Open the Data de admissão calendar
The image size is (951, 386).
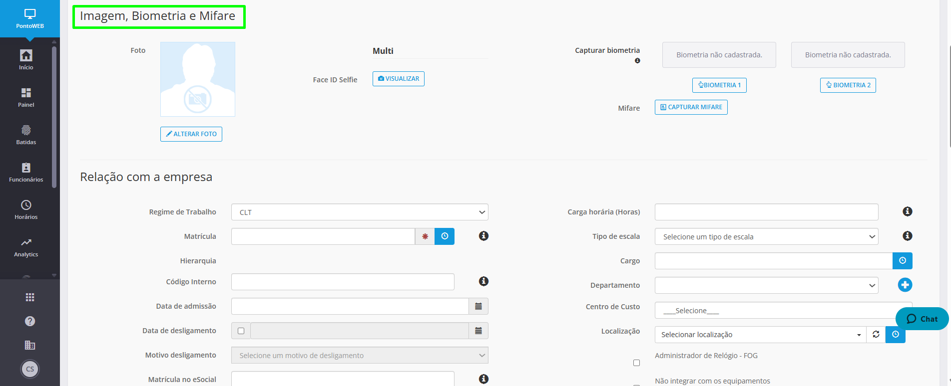tap(478, 306)
